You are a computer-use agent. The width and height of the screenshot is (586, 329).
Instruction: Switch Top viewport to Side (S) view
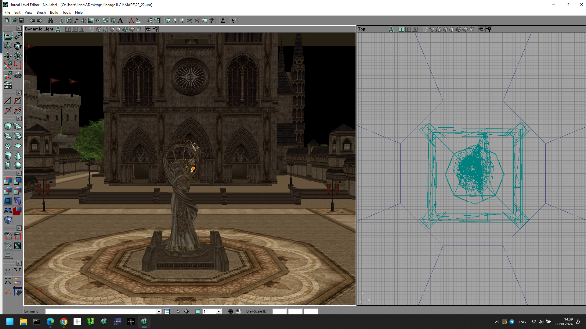click(415, 29)
